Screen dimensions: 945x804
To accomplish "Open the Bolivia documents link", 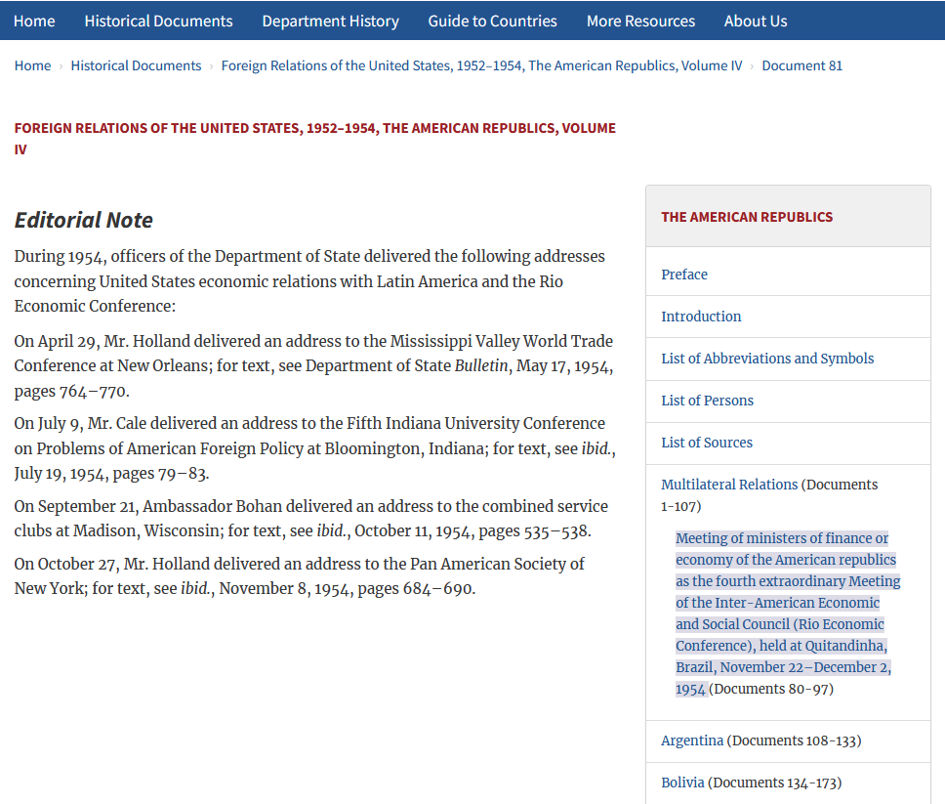I will point(682,783).
